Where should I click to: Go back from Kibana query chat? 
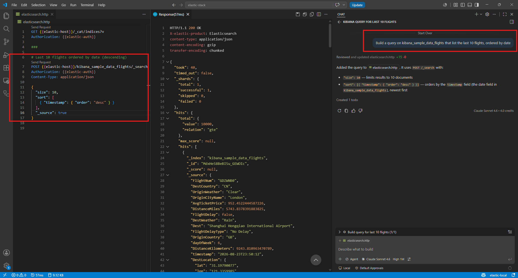click(x=339, y=22)
